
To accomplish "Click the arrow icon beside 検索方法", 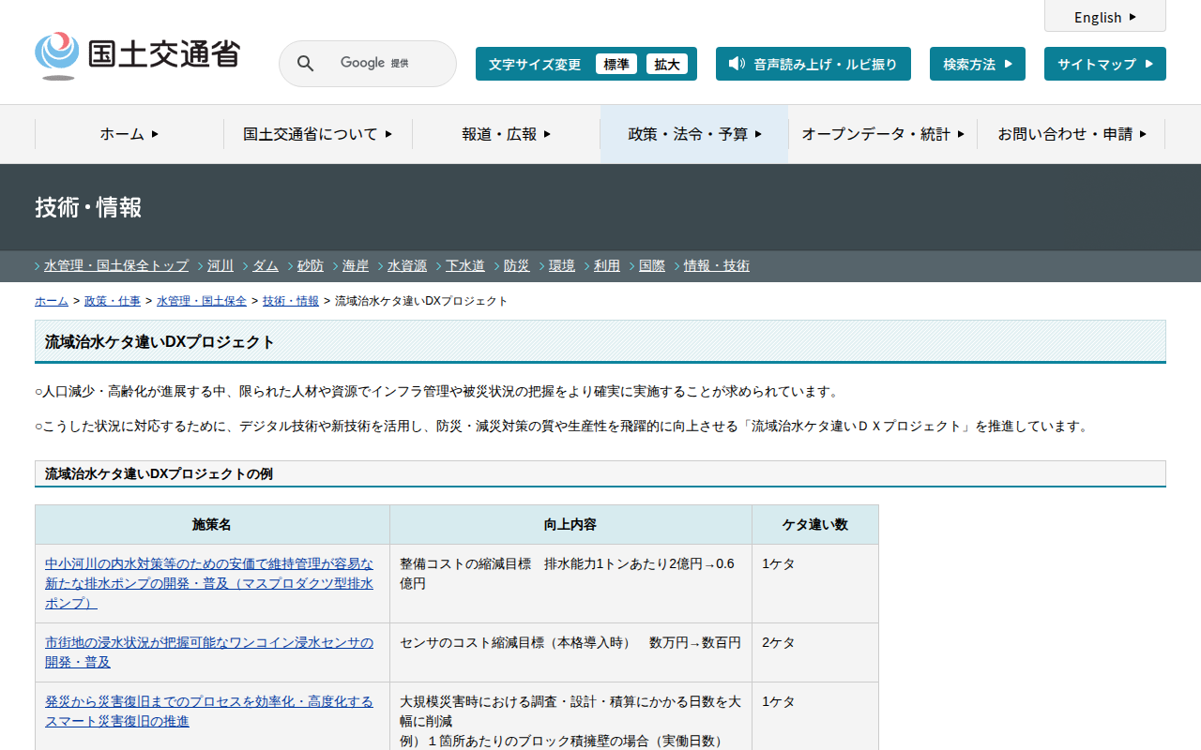I will click(1008, 64).
